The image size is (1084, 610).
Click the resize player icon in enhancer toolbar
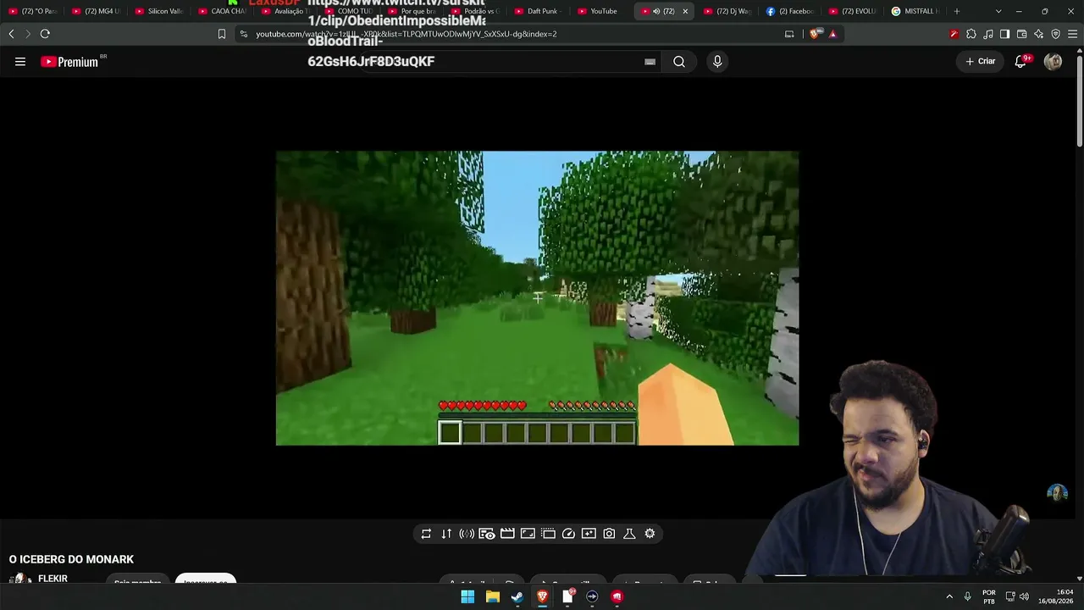(x=528, y=534)
